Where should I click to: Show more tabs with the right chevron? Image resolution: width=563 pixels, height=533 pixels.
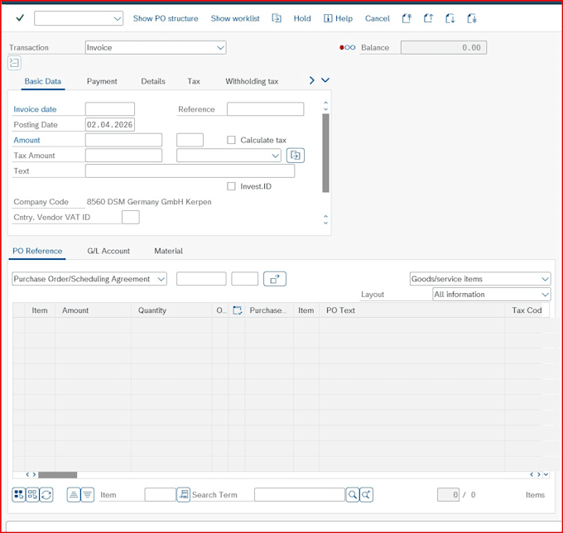coord(311,80)
